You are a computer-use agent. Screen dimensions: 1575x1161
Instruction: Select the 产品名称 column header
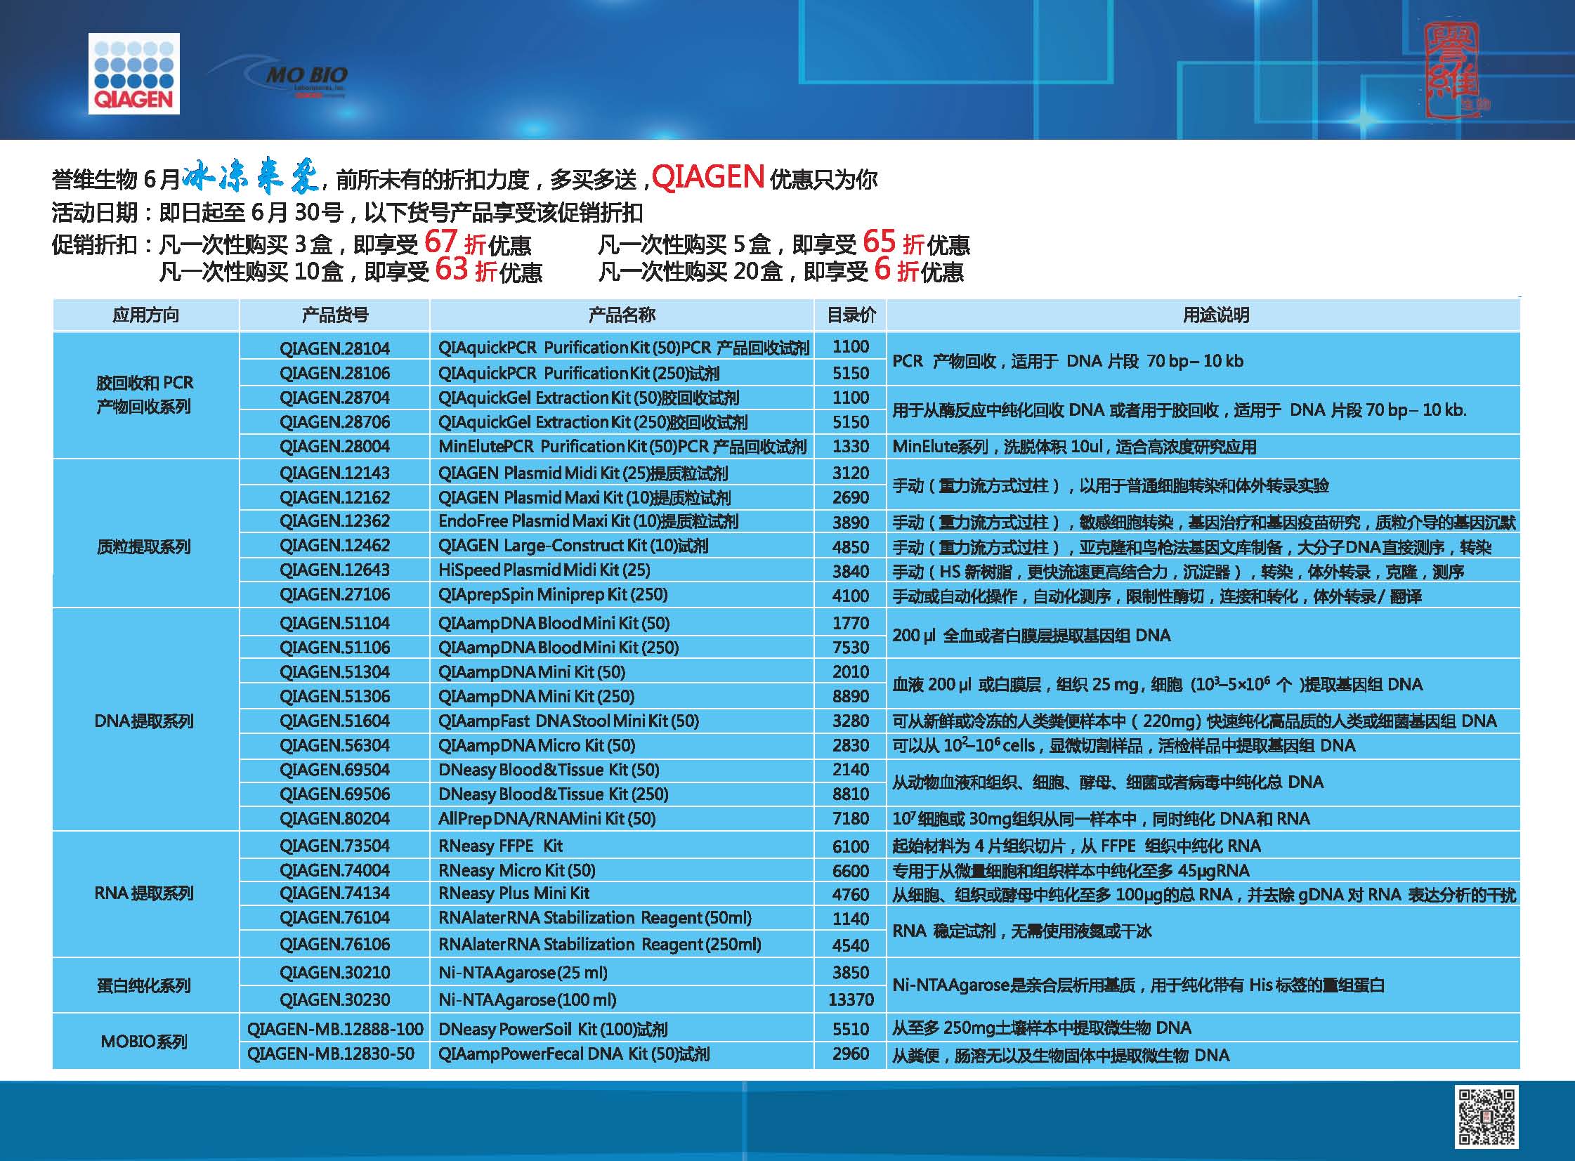click(x=621, y=315)
